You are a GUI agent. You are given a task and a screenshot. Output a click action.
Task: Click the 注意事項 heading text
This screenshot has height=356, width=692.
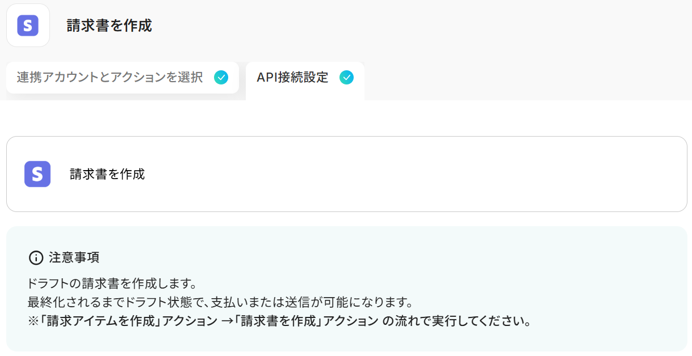pos(74,258)
